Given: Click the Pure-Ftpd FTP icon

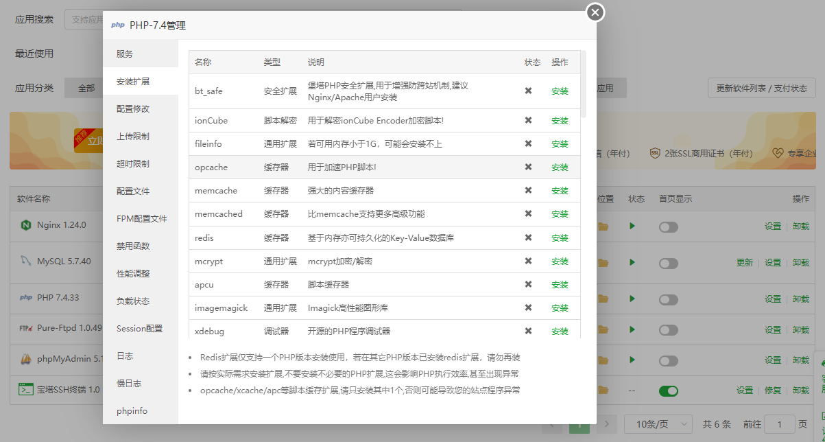Looking at the screenshot, I should pos(26,328).
